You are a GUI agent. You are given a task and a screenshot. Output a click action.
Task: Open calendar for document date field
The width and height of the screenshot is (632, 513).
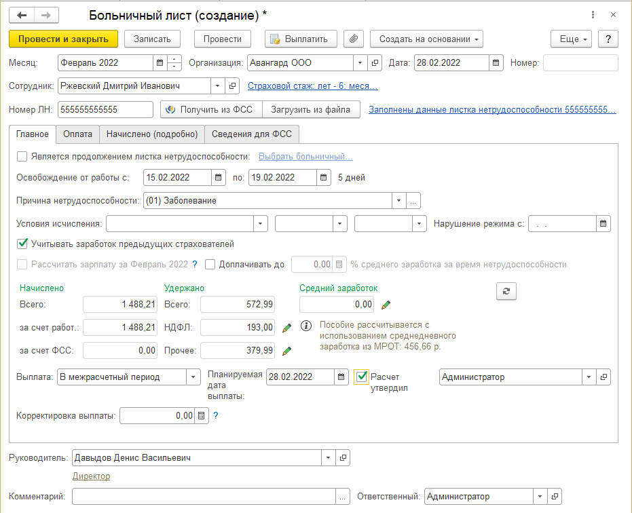coord(496,63)
